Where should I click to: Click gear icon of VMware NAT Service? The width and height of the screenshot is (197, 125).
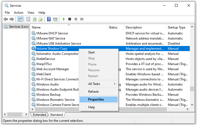(x=34, y=38)
